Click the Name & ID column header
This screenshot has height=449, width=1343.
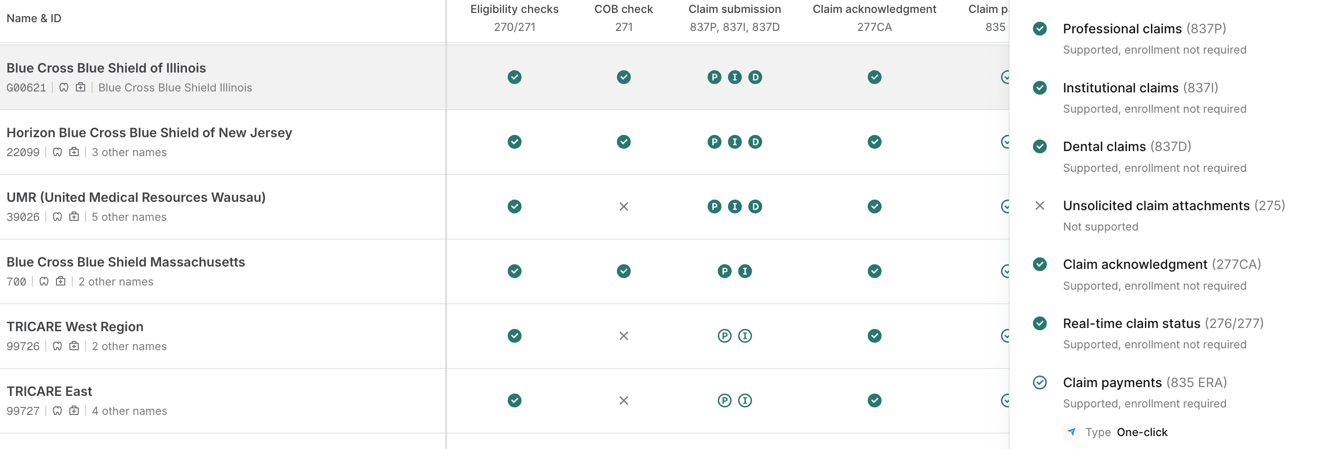(34, 18)
